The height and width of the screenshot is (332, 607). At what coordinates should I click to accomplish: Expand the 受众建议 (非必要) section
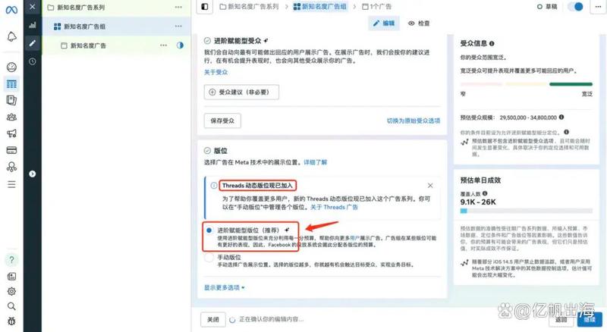(x=242, y=92)
